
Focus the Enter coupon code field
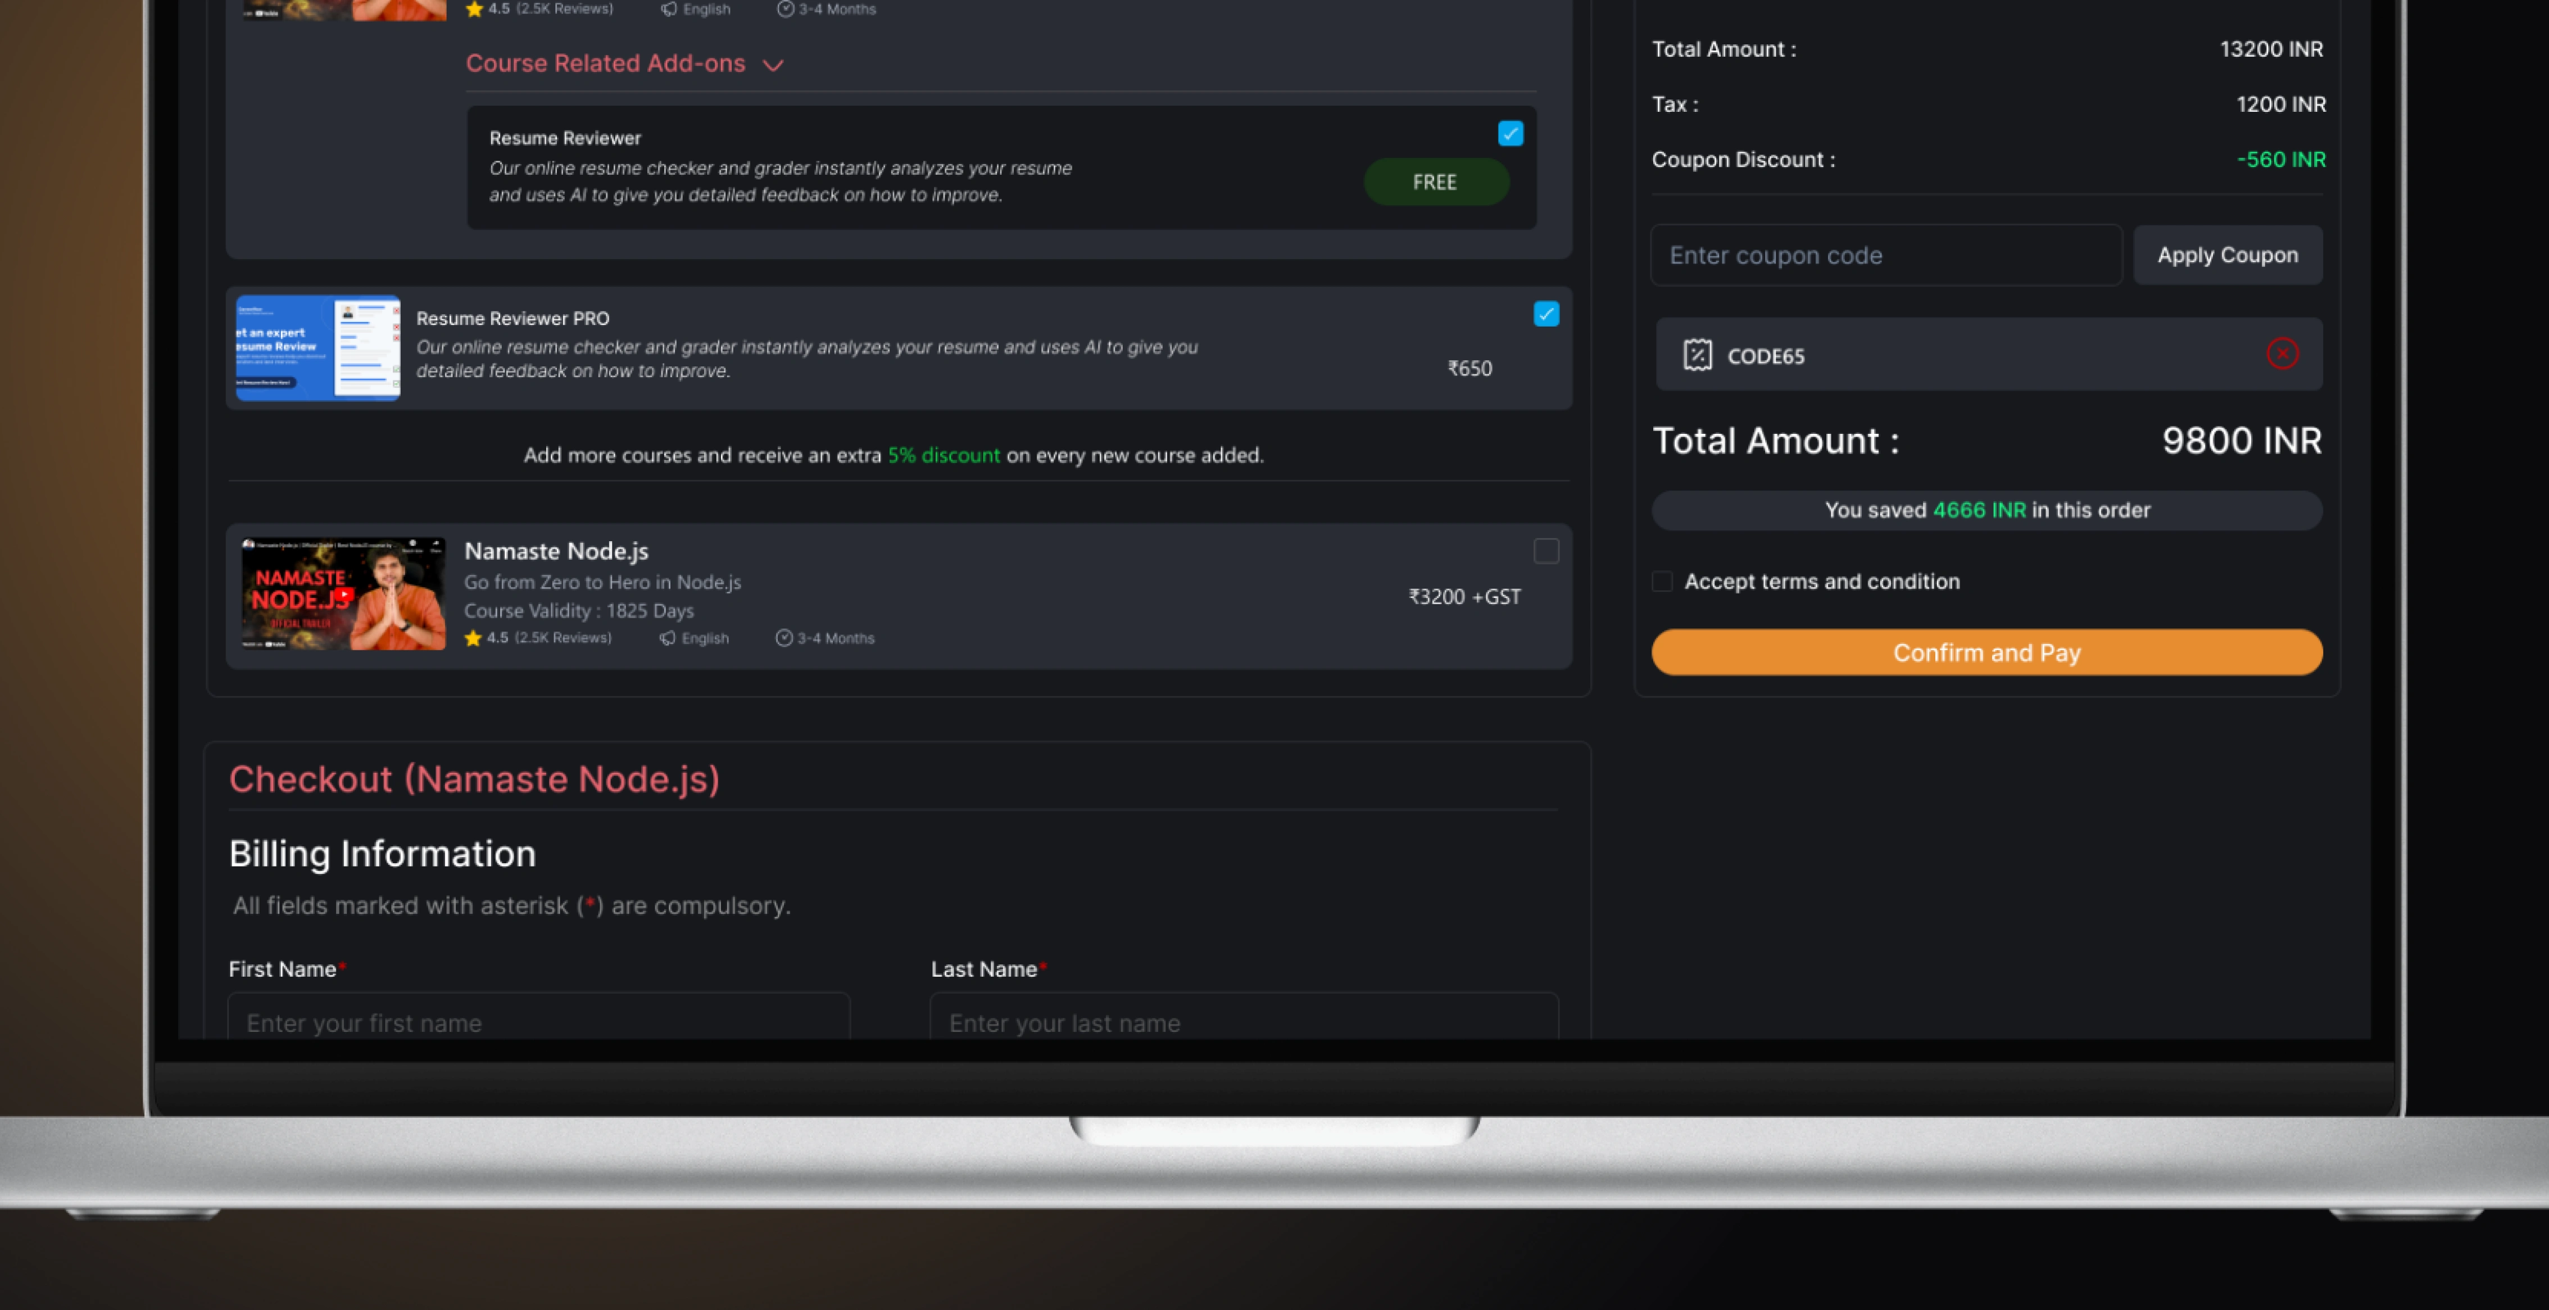click(x=1886, y=255)
